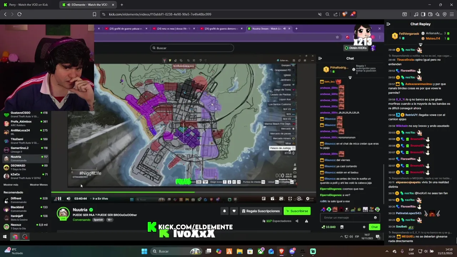Toggle theater mode in embedded player
This screenshot has width=457, height=257.
click(281, 198)
